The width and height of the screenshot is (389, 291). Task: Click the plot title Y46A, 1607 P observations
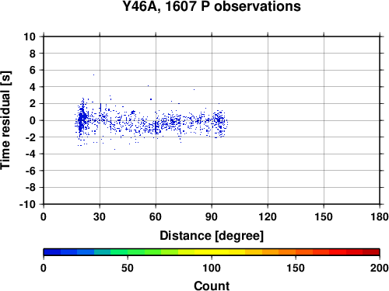[212, 6]
